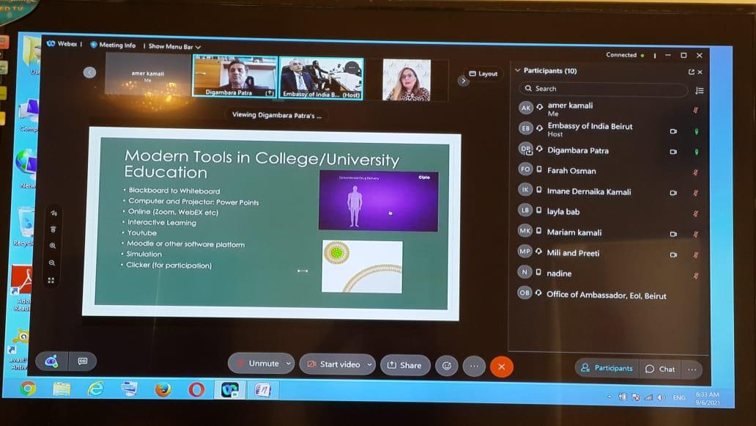The height and width of the screenshot is (426, 756).
Task: Open the emoji reactions button
Action: pyautogui.click(x=446, y=364)
